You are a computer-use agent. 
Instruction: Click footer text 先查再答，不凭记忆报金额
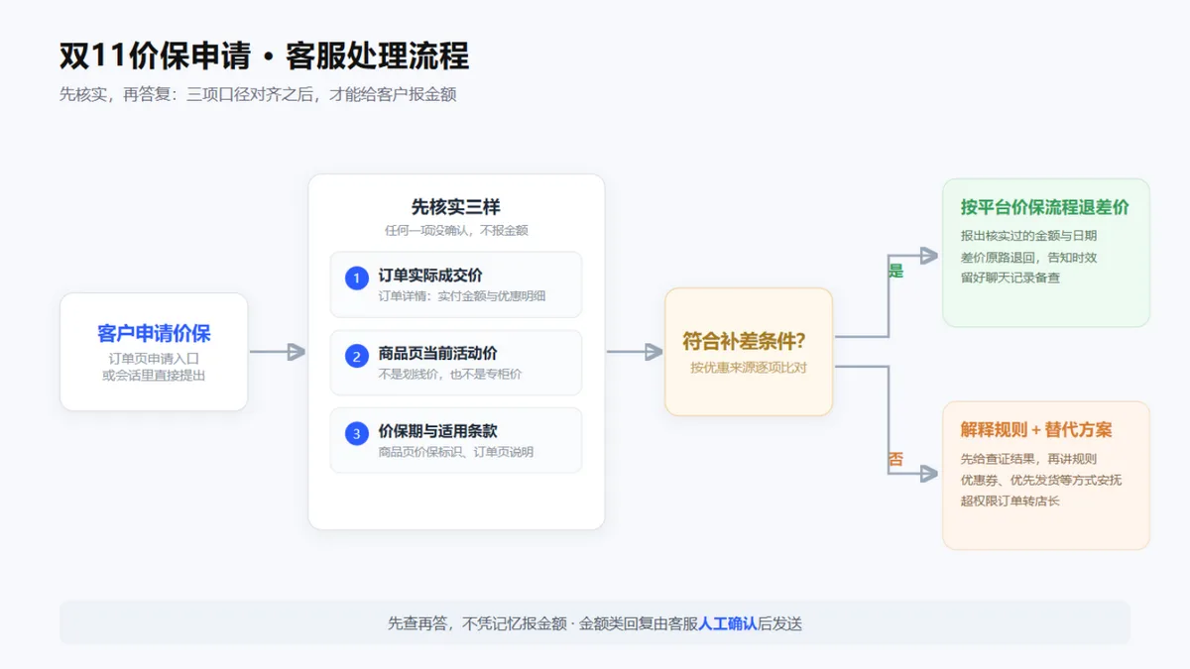[x=477, y=623]
